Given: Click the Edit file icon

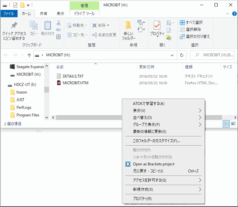Looking at the screenshot, I should pyautogui.click(x=169, y=30).
